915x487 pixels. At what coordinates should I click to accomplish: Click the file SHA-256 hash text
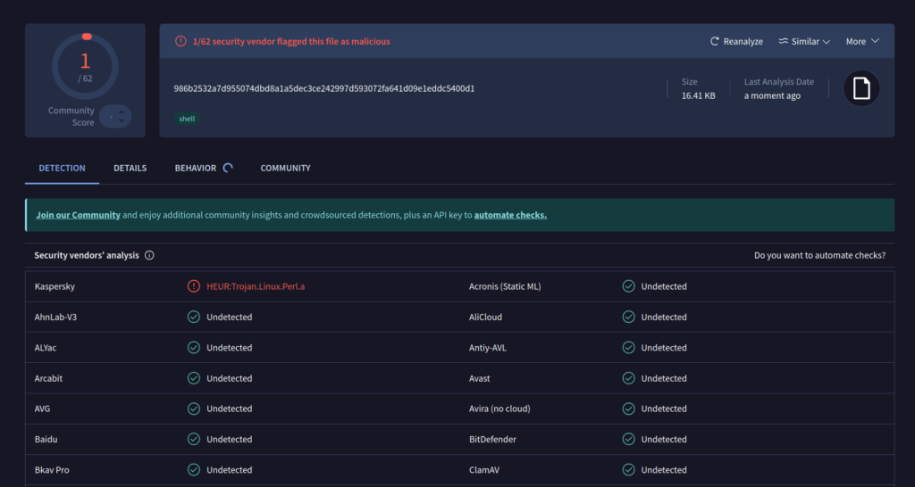(x=323, y=88)
